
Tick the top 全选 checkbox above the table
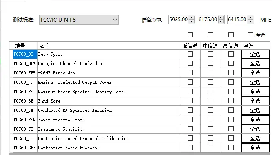(250, 35)
